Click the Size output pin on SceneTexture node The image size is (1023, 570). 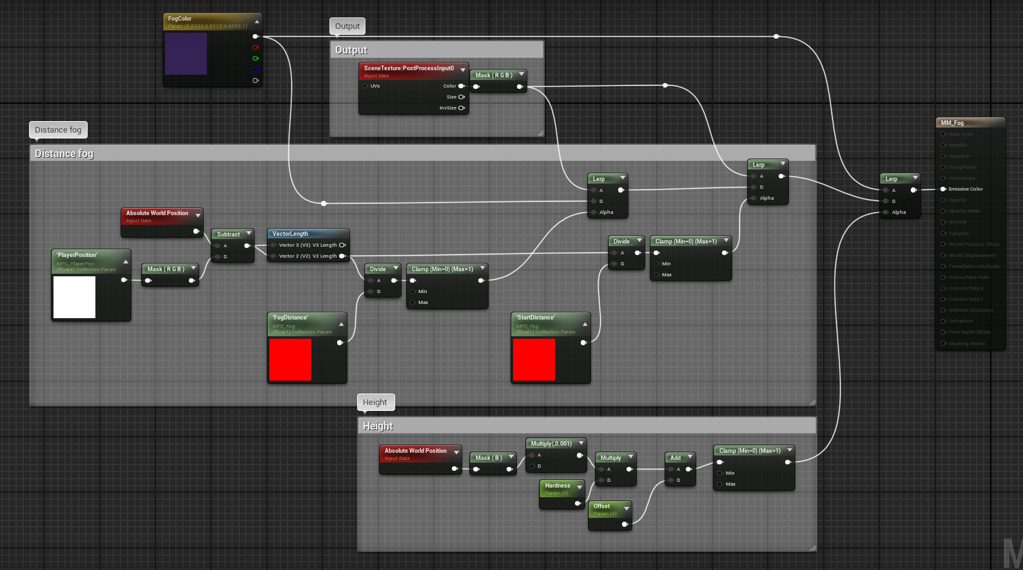tap(462, 97)
